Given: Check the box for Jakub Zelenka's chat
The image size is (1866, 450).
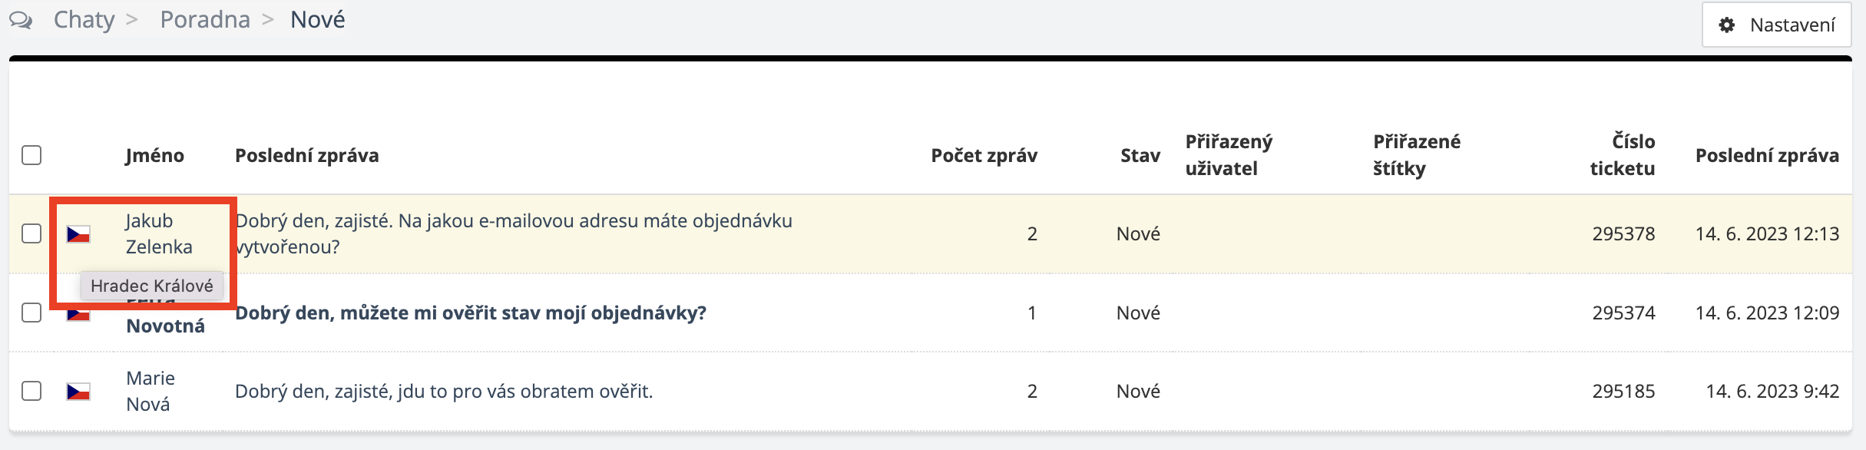Looking at the screenshot, I should click(31, 233).
